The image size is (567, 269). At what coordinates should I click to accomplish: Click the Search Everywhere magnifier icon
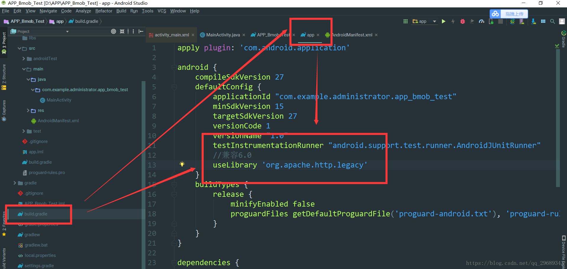click(x=552, y=21)
